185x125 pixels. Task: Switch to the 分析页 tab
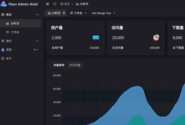(56, 13)
